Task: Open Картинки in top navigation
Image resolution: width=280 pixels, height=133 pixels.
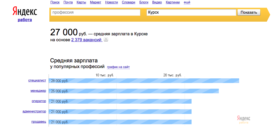Action: 173,2
